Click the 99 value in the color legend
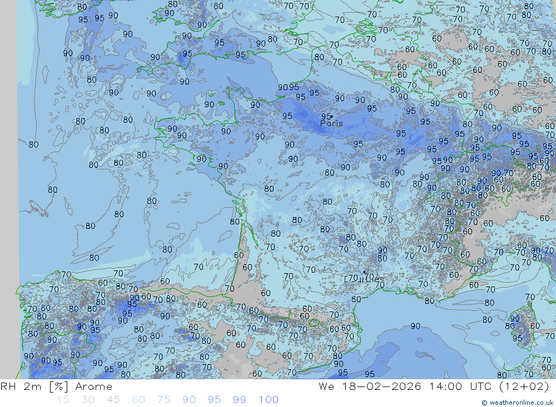This screenshot has width=556, height=407. [x=239, y=400]
